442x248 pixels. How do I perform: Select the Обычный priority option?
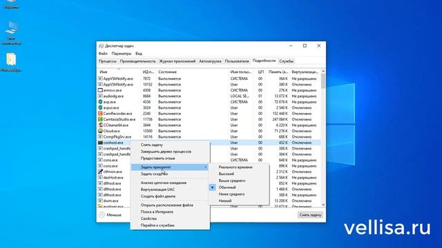(227, 187)
